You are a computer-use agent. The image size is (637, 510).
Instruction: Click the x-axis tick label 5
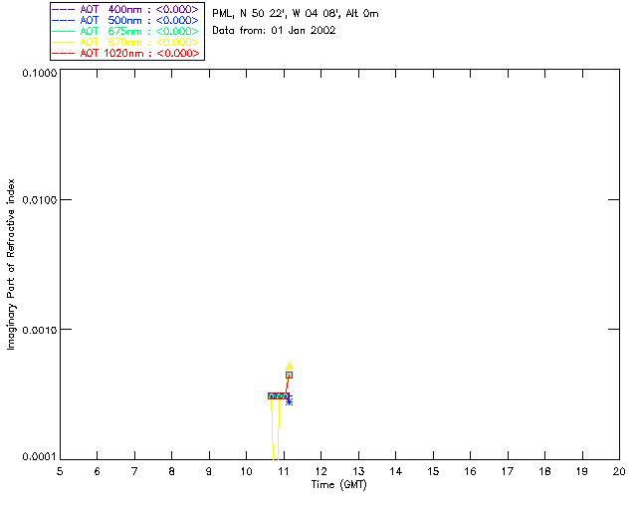[60, 471]
